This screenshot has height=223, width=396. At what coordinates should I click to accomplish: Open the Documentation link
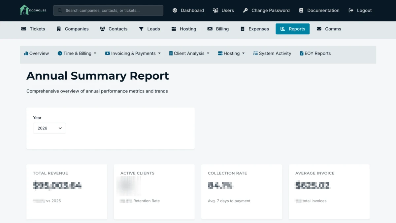click(319, 11)
